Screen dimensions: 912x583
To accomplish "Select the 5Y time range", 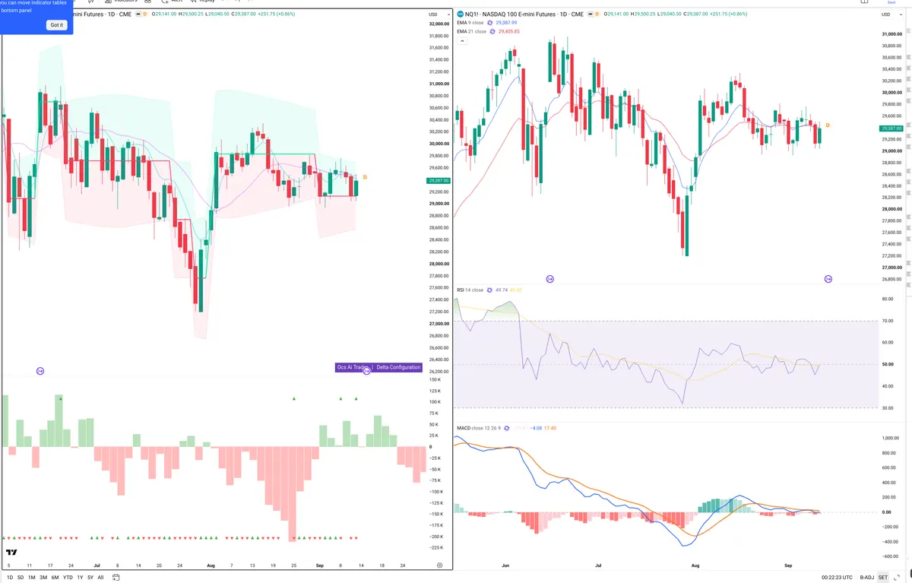I will click(90, 578).
